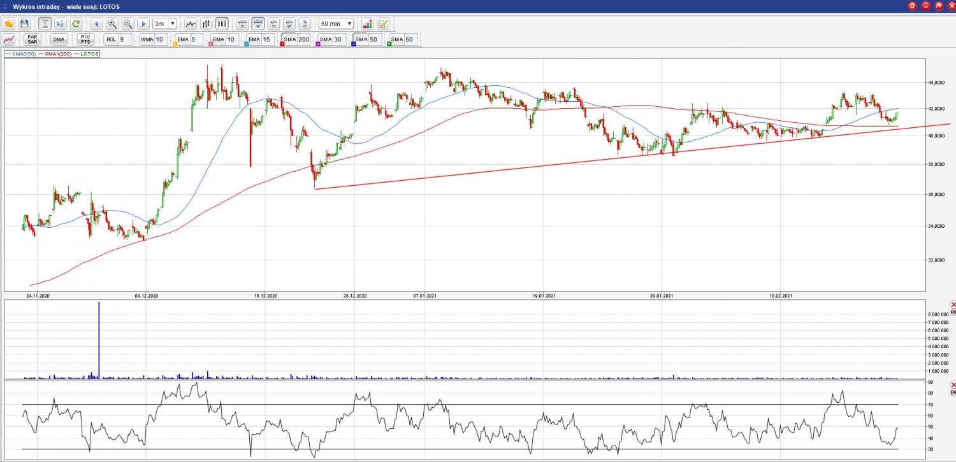Screen dimensions: 956x462
Task: Close the volume panel with red X
Action: click(953, 305)
